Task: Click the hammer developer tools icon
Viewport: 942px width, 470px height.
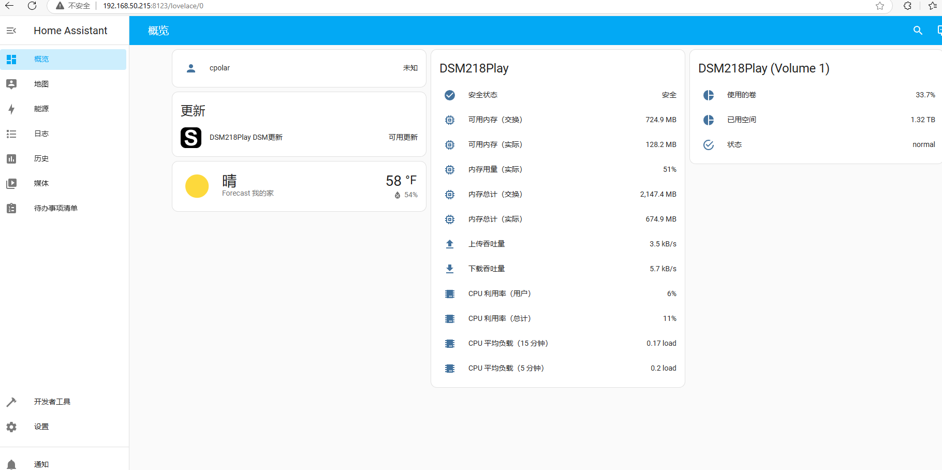Action: pos(11,402)
